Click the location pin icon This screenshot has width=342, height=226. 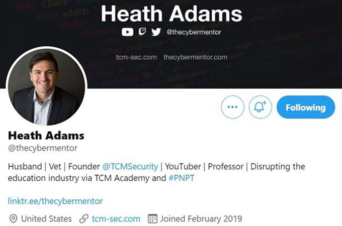pyautogui.click(x=13, y=218)
